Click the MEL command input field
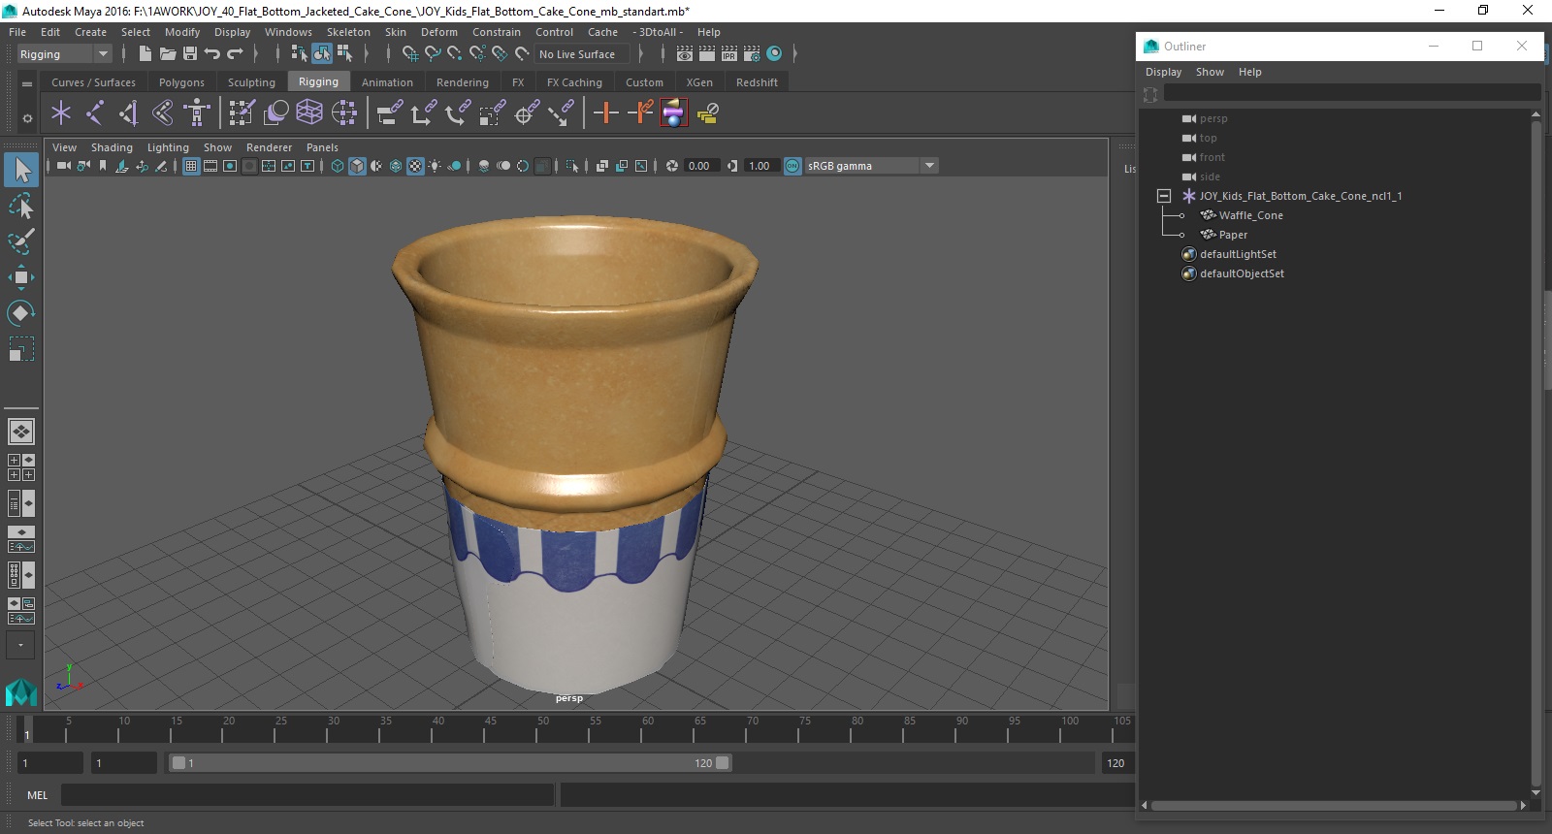This screenshot has height=834, width=1552. [307, 795]
